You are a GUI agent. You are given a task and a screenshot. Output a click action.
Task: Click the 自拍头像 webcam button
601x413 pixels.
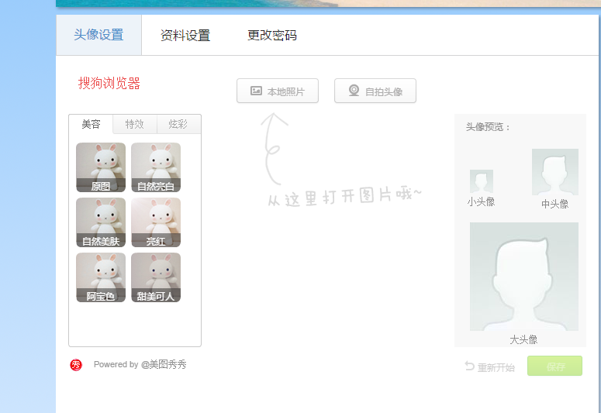pyautogui.click(x=375, y=91)
